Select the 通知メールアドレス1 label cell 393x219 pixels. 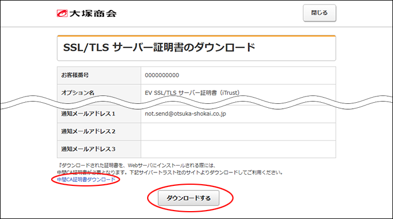99,115
